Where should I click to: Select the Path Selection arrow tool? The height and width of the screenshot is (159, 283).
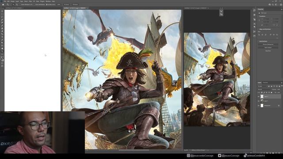click(2, 42)
